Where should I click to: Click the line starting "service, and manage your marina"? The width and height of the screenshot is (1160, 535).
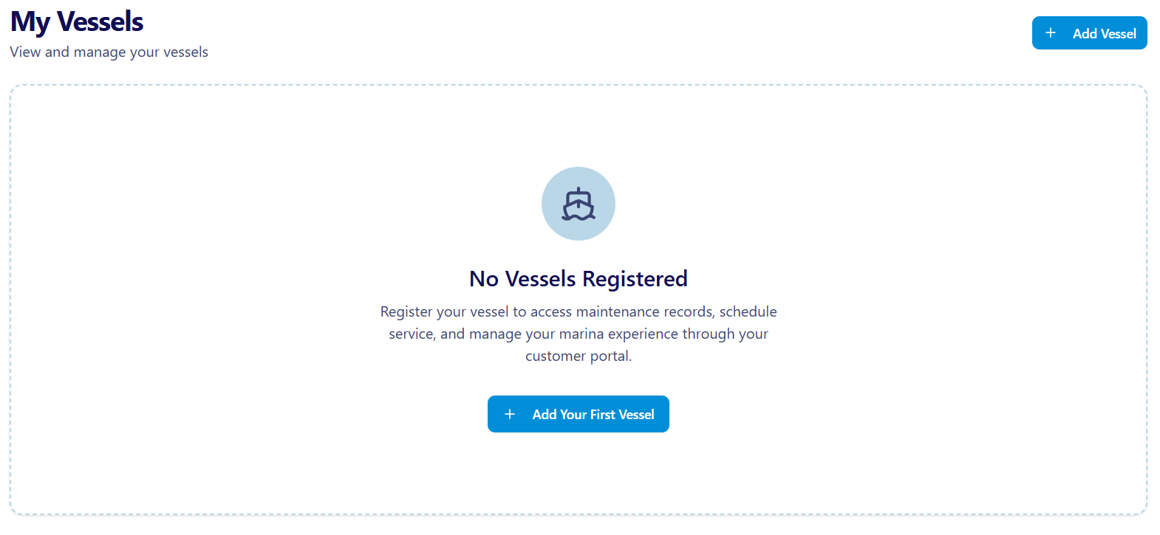point(579,334)
